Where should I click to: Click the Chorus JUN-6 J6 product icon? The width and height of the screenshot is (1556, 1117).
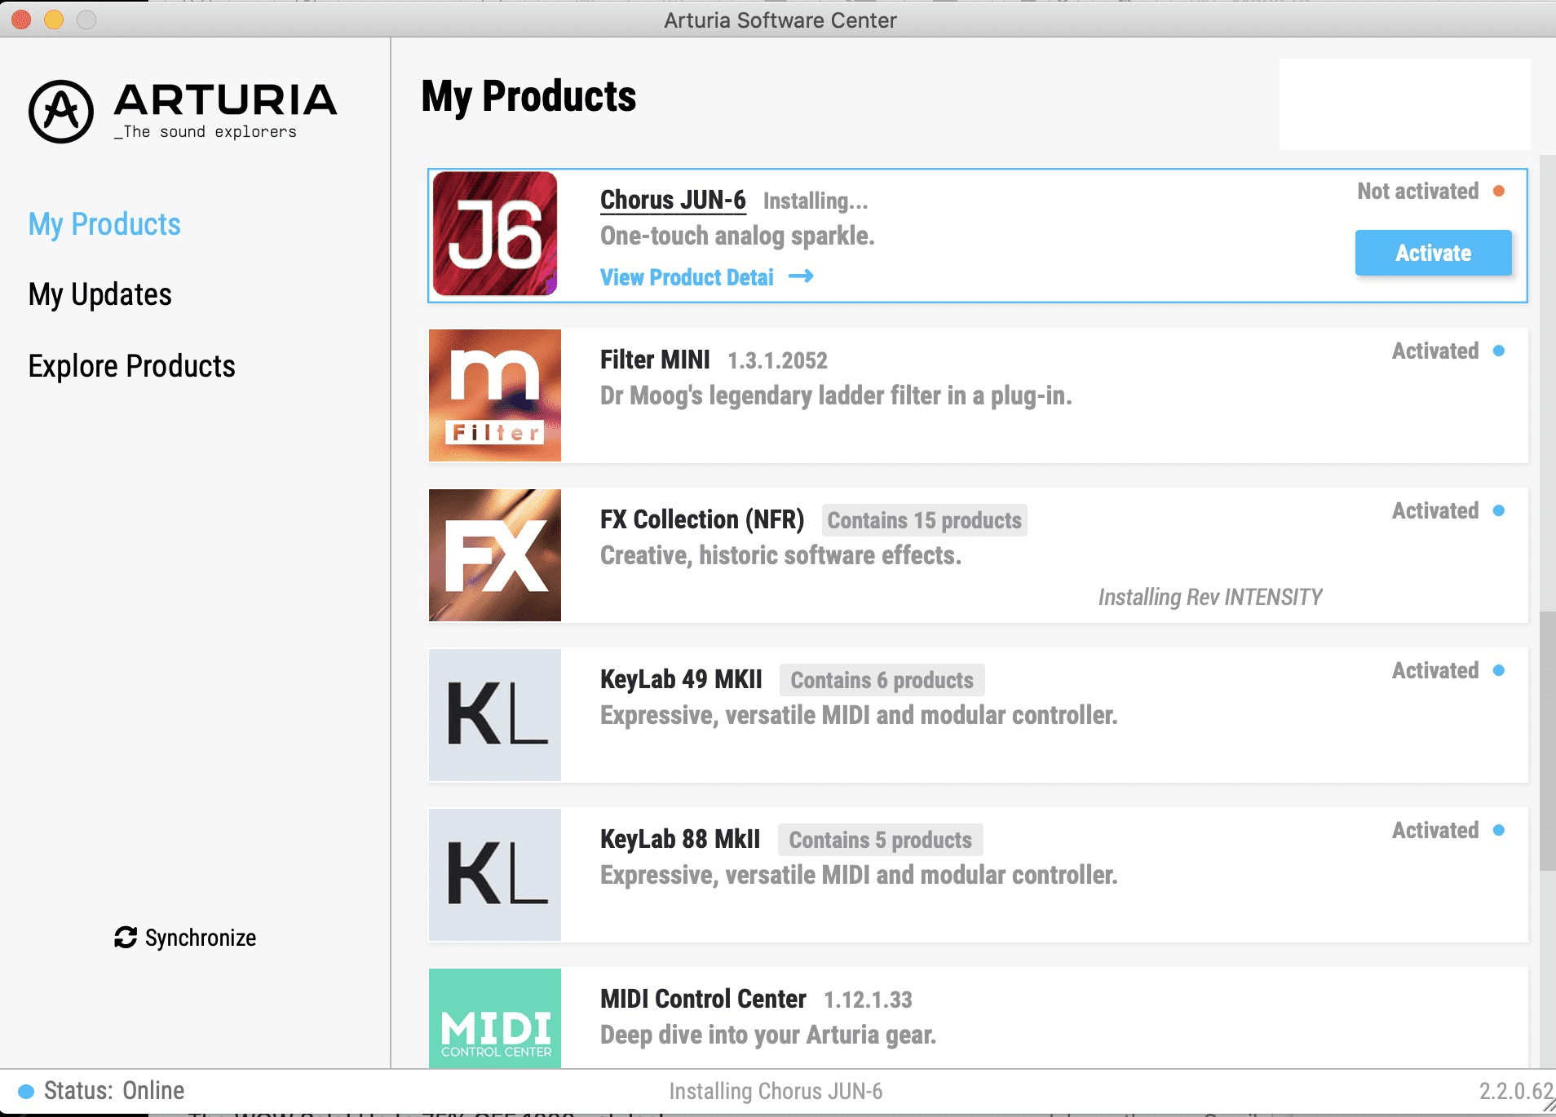[495, 233]
